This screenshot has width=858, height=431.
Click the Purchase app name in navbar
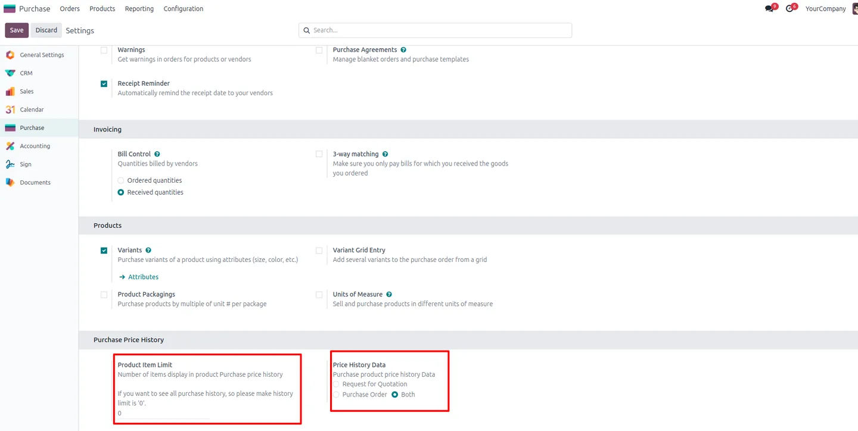tap(35, 9)
